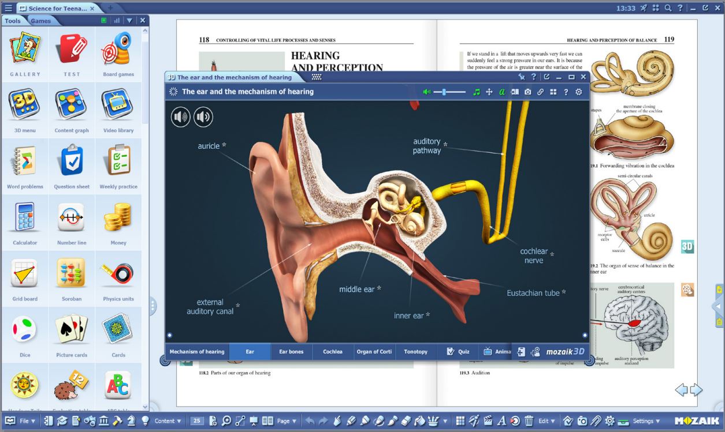This screenshot has width=725, height=432.
Task: Switch to the Games tab
Action: [x=40, y=21]
